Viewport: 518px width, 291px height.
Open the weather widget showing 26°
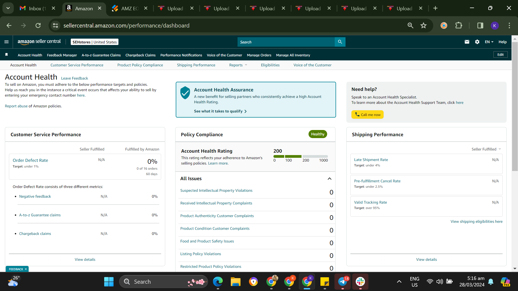click(x=13, y=281)
